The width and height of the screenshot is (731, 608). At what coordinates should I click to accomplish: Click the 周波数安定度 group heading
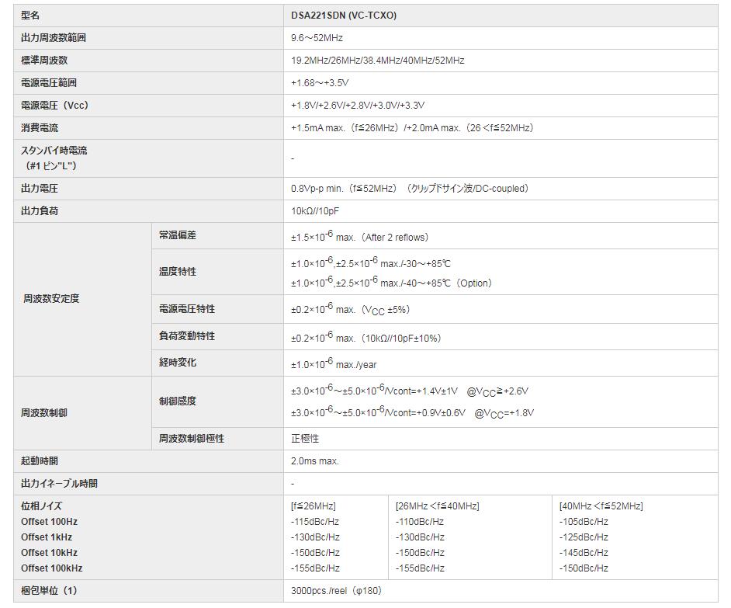[x=51, y=299]
